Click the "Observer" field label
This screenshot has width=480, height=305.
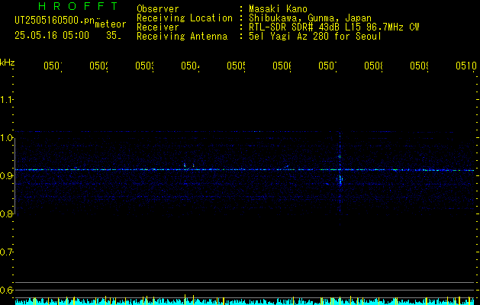tap(158, 9)
